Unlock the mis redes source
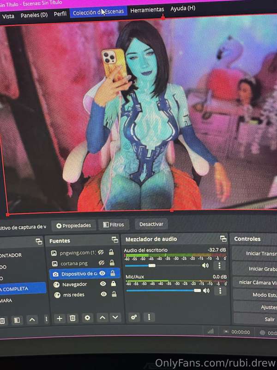 [x=113, y=294]
